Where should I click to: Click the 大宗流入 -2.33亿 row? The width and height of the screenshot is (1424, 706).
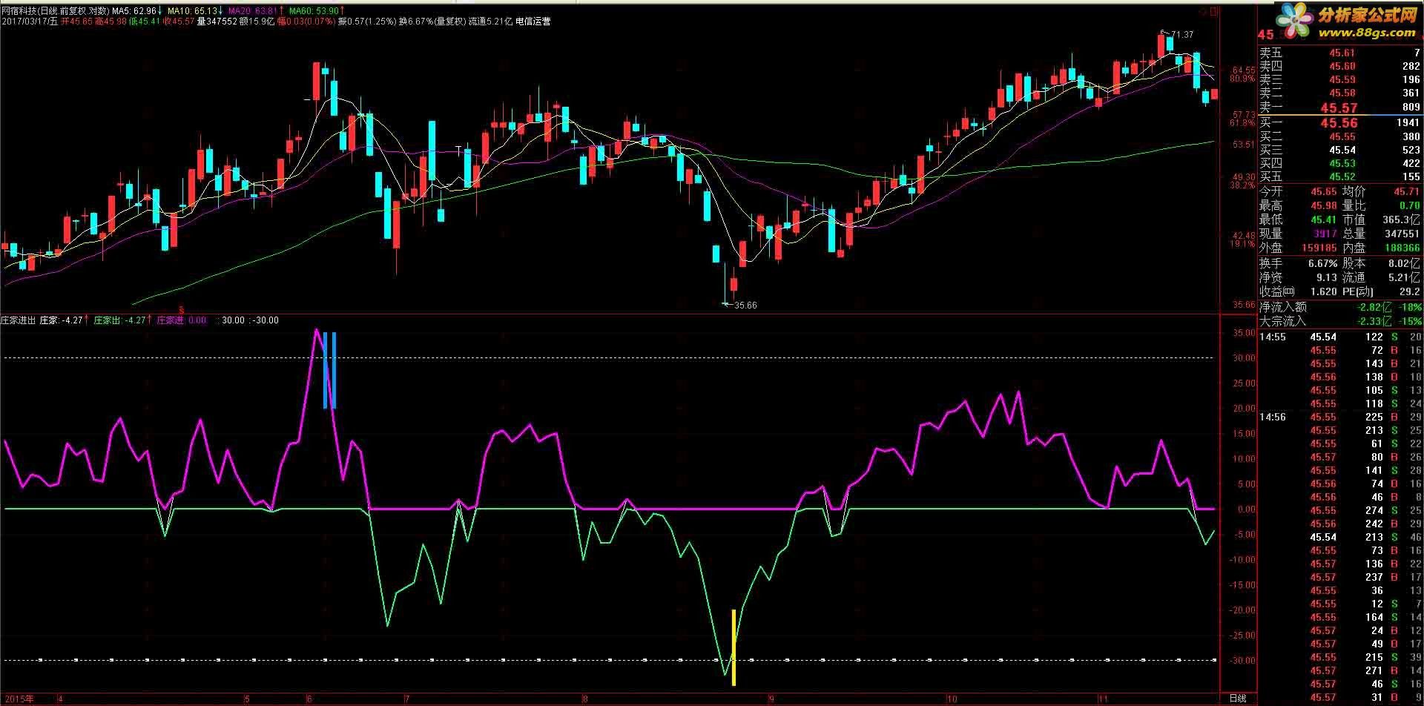tap(1340, 321)
